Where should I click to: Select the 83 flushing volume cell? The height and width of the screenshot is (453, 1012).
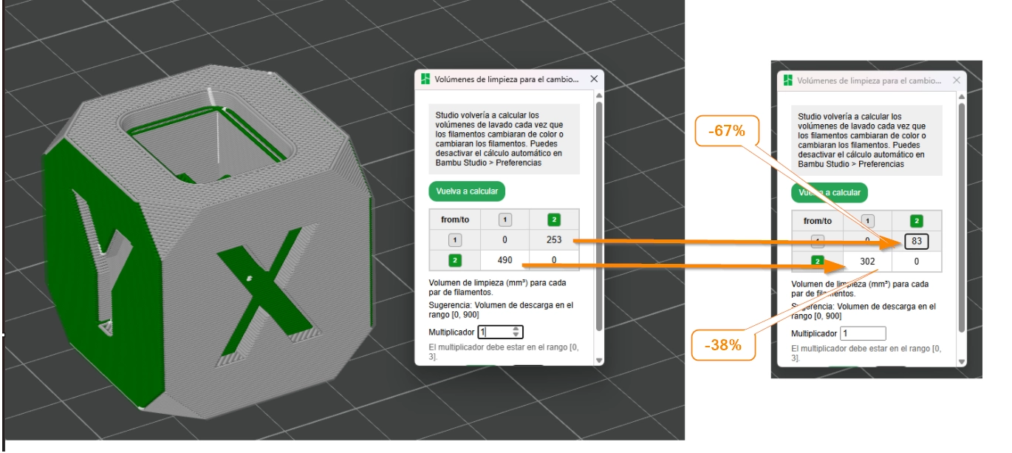tap(917, 242)
